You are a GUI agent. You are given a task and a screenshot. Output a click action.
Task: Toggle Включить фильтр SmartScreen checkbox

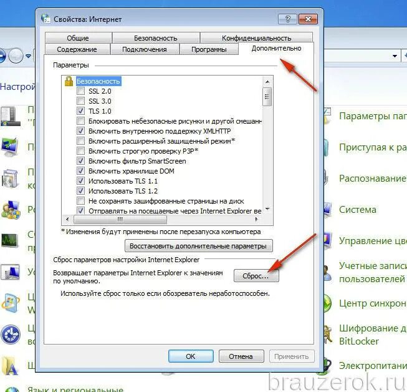click(81, 161)
